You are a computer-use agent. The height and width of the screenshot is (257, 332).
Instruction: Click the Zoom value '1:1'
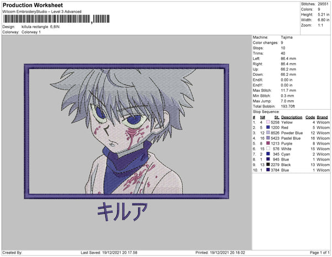coord(320,25)
